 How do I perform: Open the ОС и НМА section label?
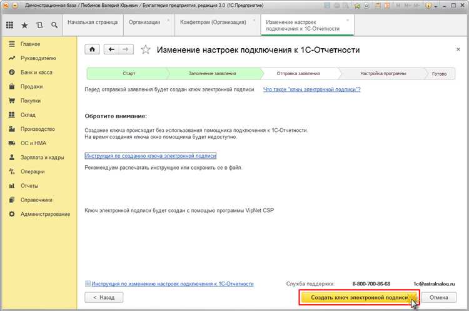[33, 143]
